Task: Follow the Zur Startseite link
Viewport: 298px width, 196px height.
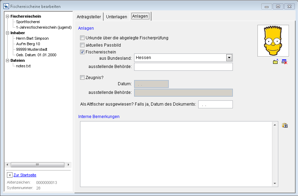Action: tap(25, 175)
